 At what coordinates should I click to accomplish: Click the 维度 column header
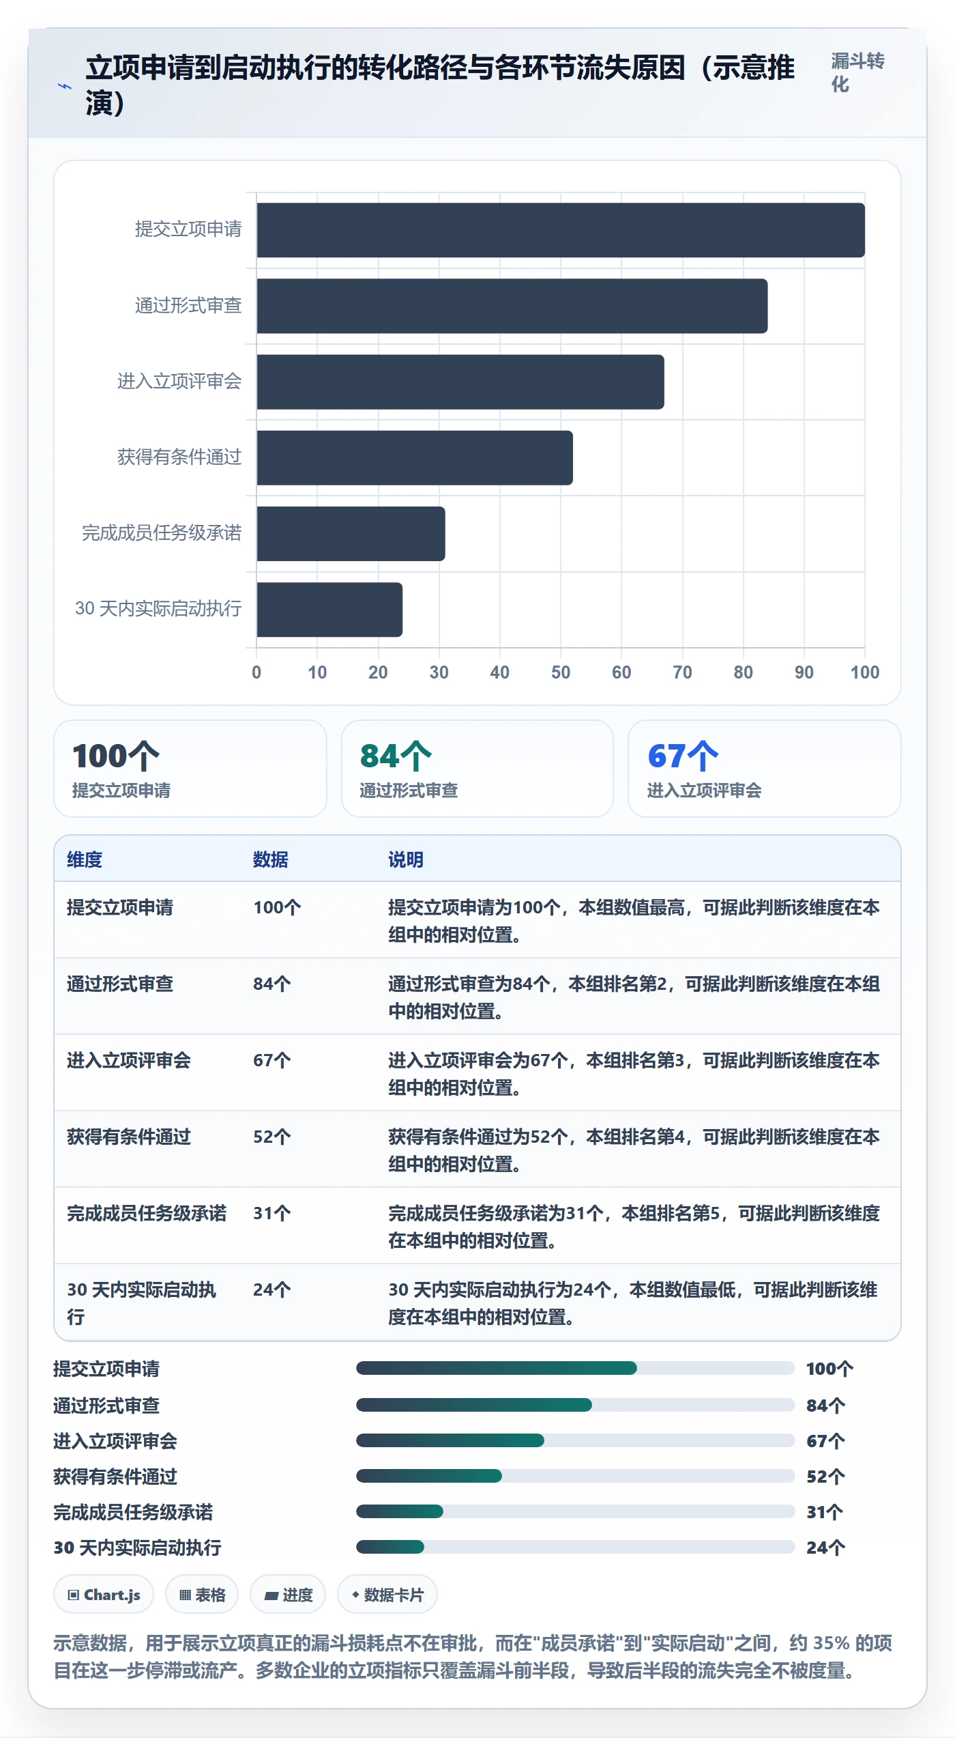(85, 859)
